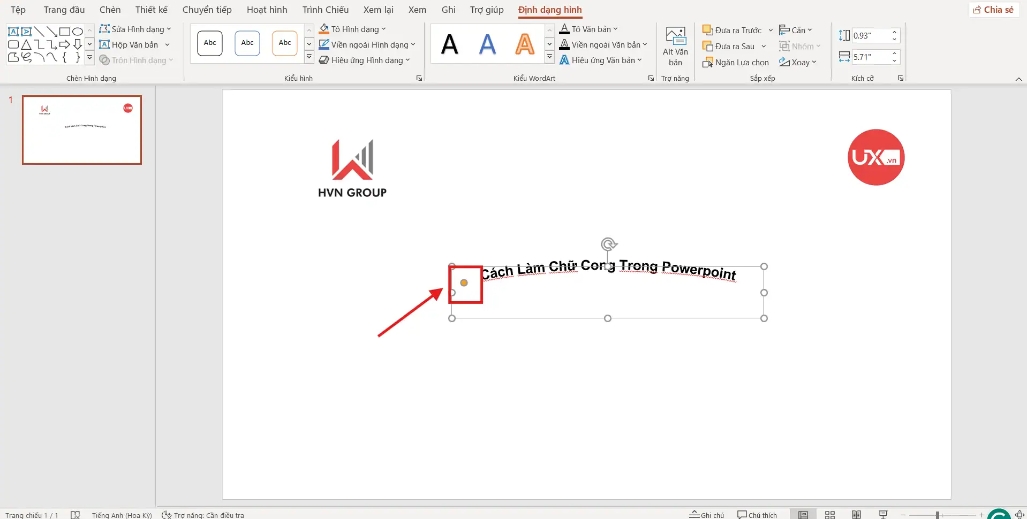
Task: Click the rotation handle above text box
Action: click(x=608, y=245)
